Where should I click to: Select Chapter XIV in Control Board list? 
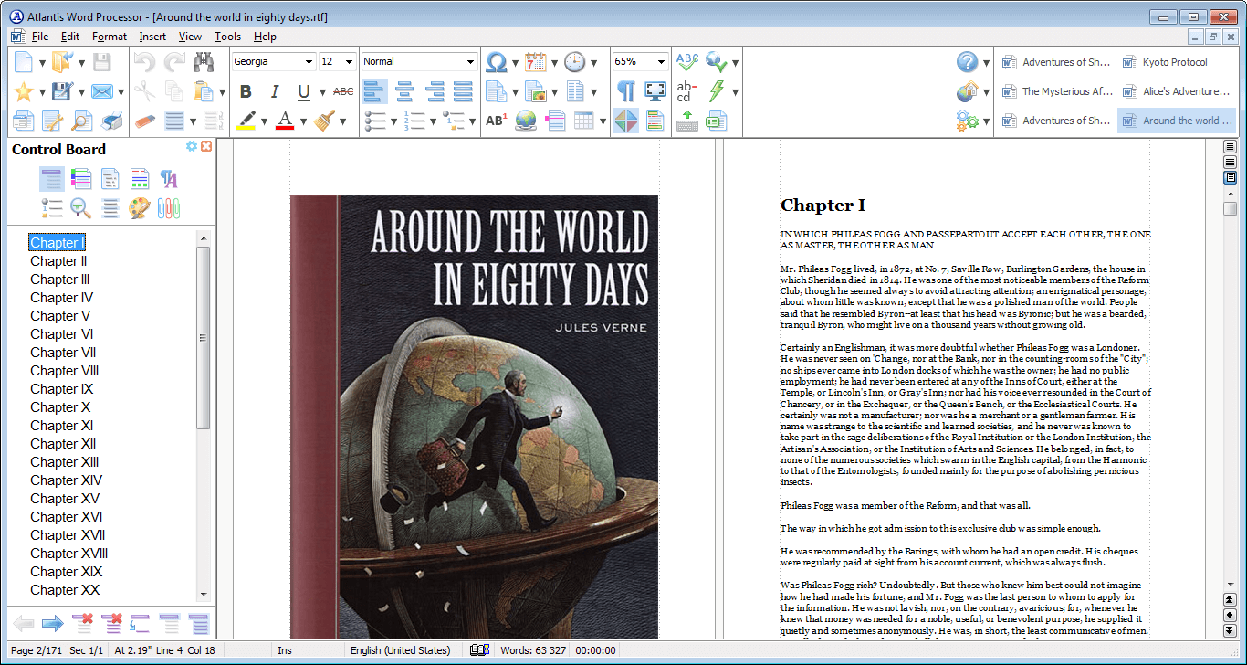point(66,480)
